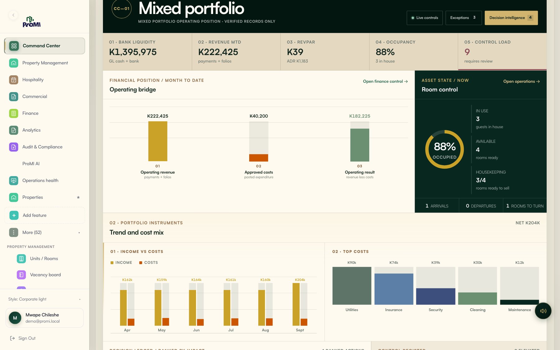Click the sound speaker floating button

pyautogui.click(x=543, y=311)
